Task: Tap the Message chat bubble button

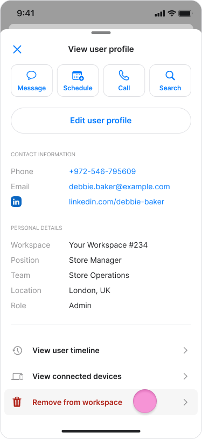Action: pyautogui.click(x=32, y=81)
